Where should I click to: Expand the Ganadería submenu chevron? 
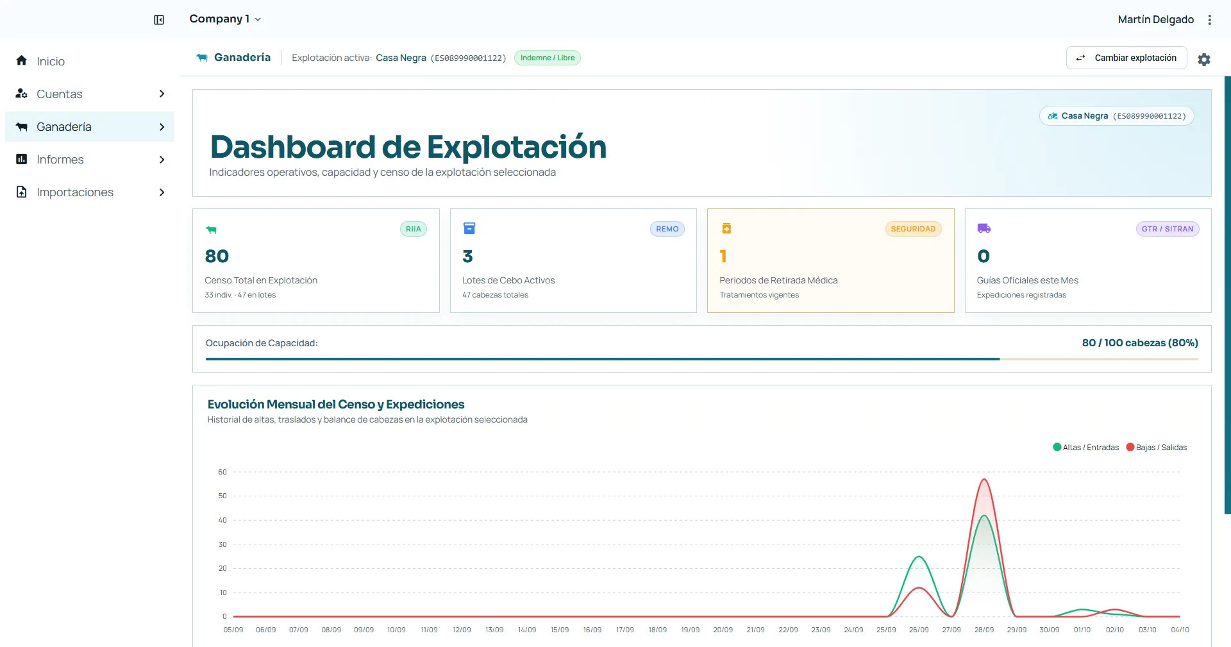(162, 127)
